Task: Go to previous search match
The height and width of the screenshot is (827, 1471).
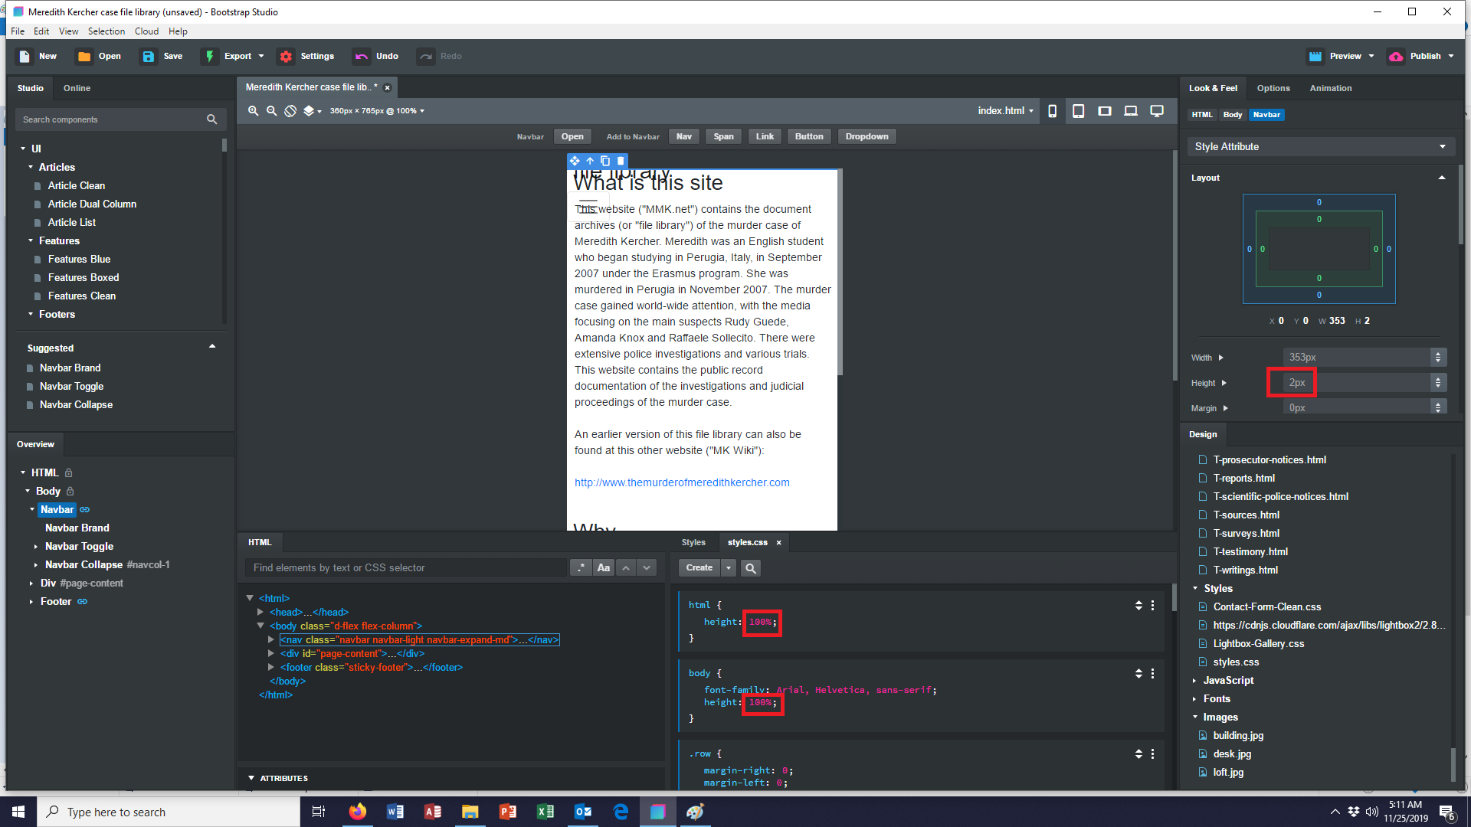Action: click(x=626, y=567)
